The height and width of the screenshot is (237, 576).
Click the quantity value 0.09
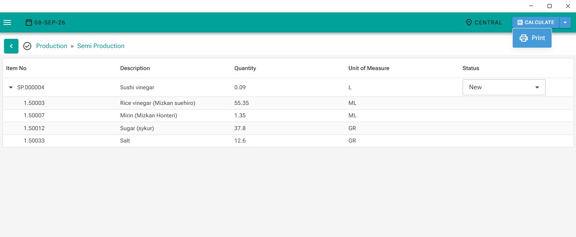[x=240, y=87]
